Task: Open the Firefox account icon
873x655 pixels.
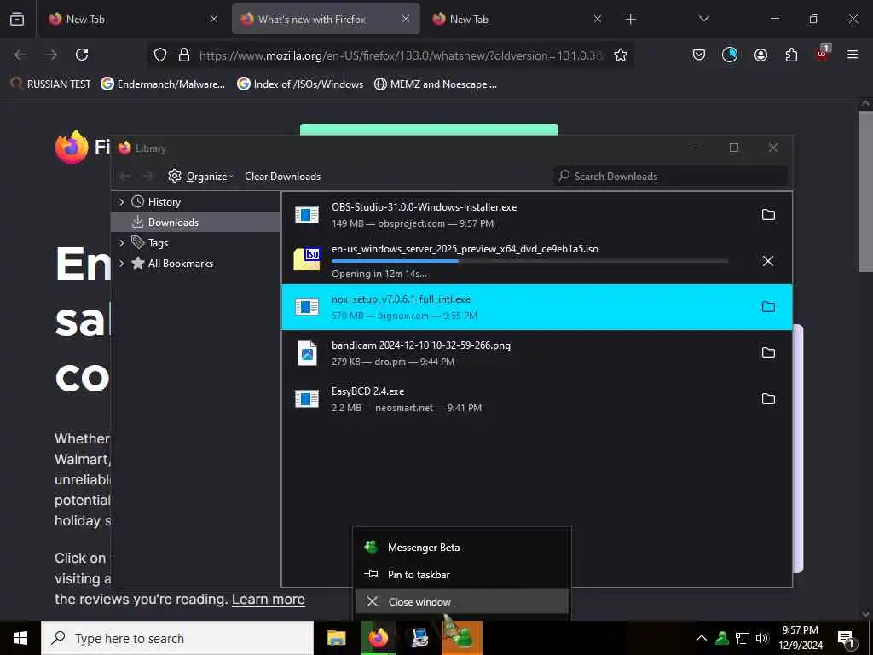Action: (760, 55)
